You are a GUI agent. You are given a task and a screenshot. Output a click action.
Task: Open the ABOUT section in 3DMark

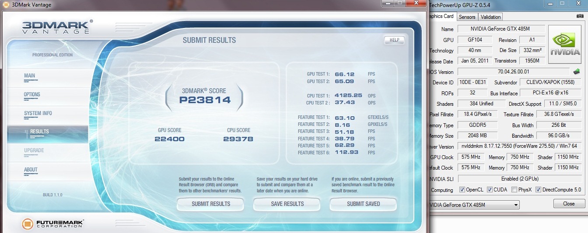[31, 170]
